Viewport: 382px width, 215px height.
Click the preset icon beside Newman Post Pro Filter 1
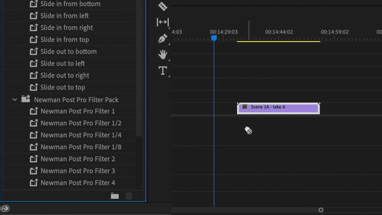[x=33, y=111]
